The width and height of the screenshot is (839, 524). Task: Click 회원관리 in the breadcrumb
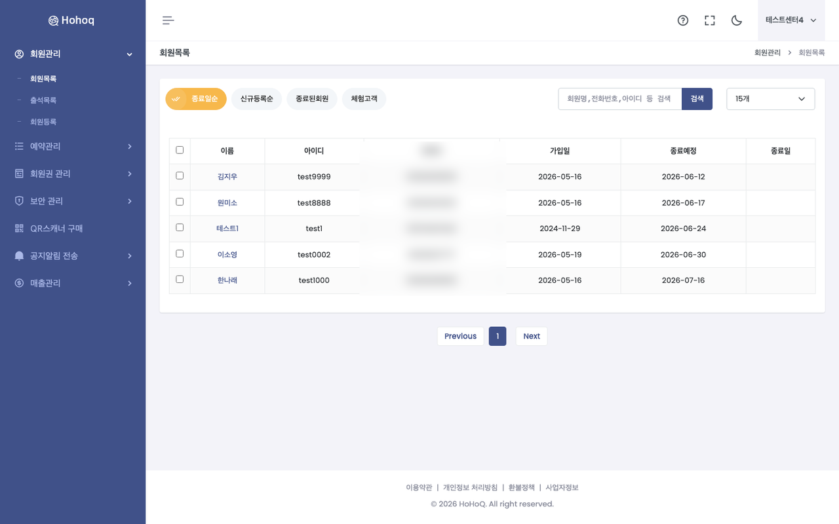(x=768, y=52)
